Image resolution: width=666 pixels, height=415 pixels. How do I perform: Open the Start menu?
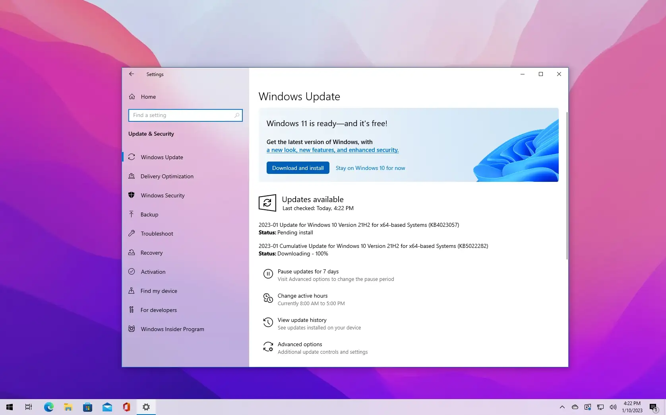click(10, 407)
